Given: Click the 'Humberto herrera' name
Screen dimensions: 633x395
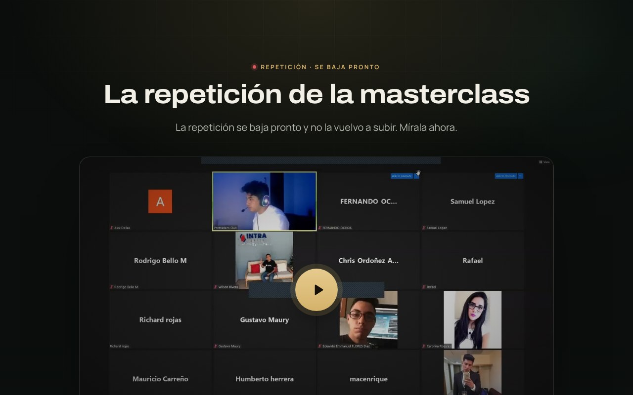Looking at the screenshot, I should click(265, 379).
